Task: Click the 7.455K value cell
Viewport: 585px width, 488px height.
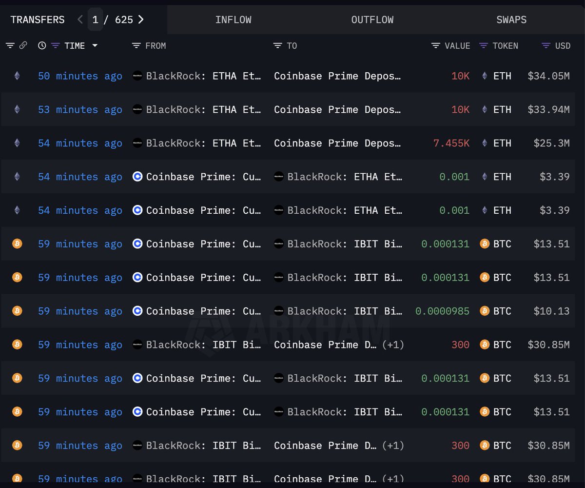Action: [x=451, y=143]
